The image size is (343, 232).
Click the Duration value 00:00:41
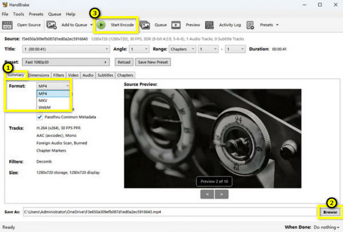[x=279, y=49]
